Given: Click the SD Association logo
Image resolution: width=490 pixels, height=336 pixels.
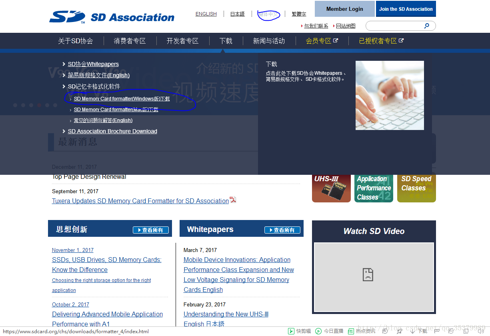Looking at the screenshot, I should (112, 17).
